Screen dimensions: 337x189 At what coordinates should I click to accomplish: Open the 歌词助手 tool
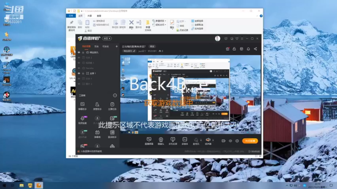coord(112,134)
